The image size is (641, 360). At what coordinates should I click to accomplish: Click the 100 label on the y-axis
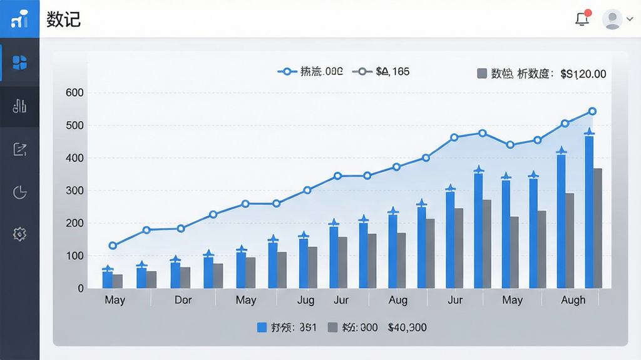(x=74, y=256)
